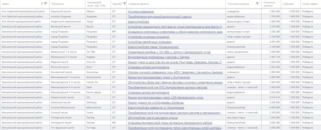Viewport: 321px width, 130px height.
Task: Open Приобретение труб для подключения частного сектора link
Action: click(x=176, y=113)
